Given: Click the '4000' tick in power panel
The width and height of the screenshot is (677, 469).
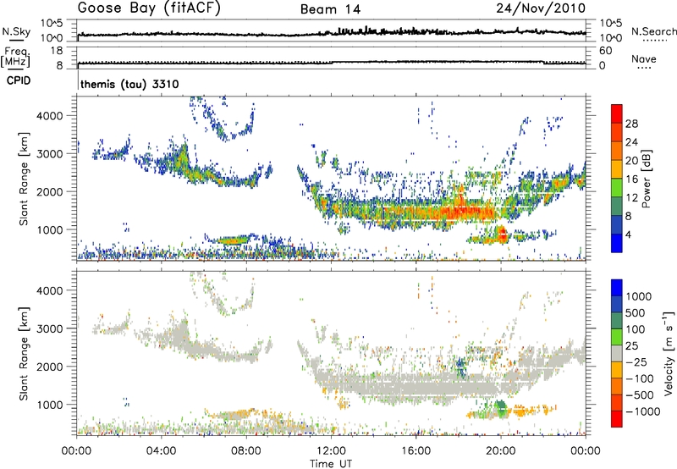Looking at the screenshot, I should (x=50, y=116).
